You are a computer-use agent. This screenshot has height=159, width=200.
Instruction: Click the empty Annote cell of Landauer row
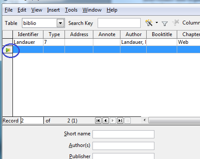tap(107, 42)
